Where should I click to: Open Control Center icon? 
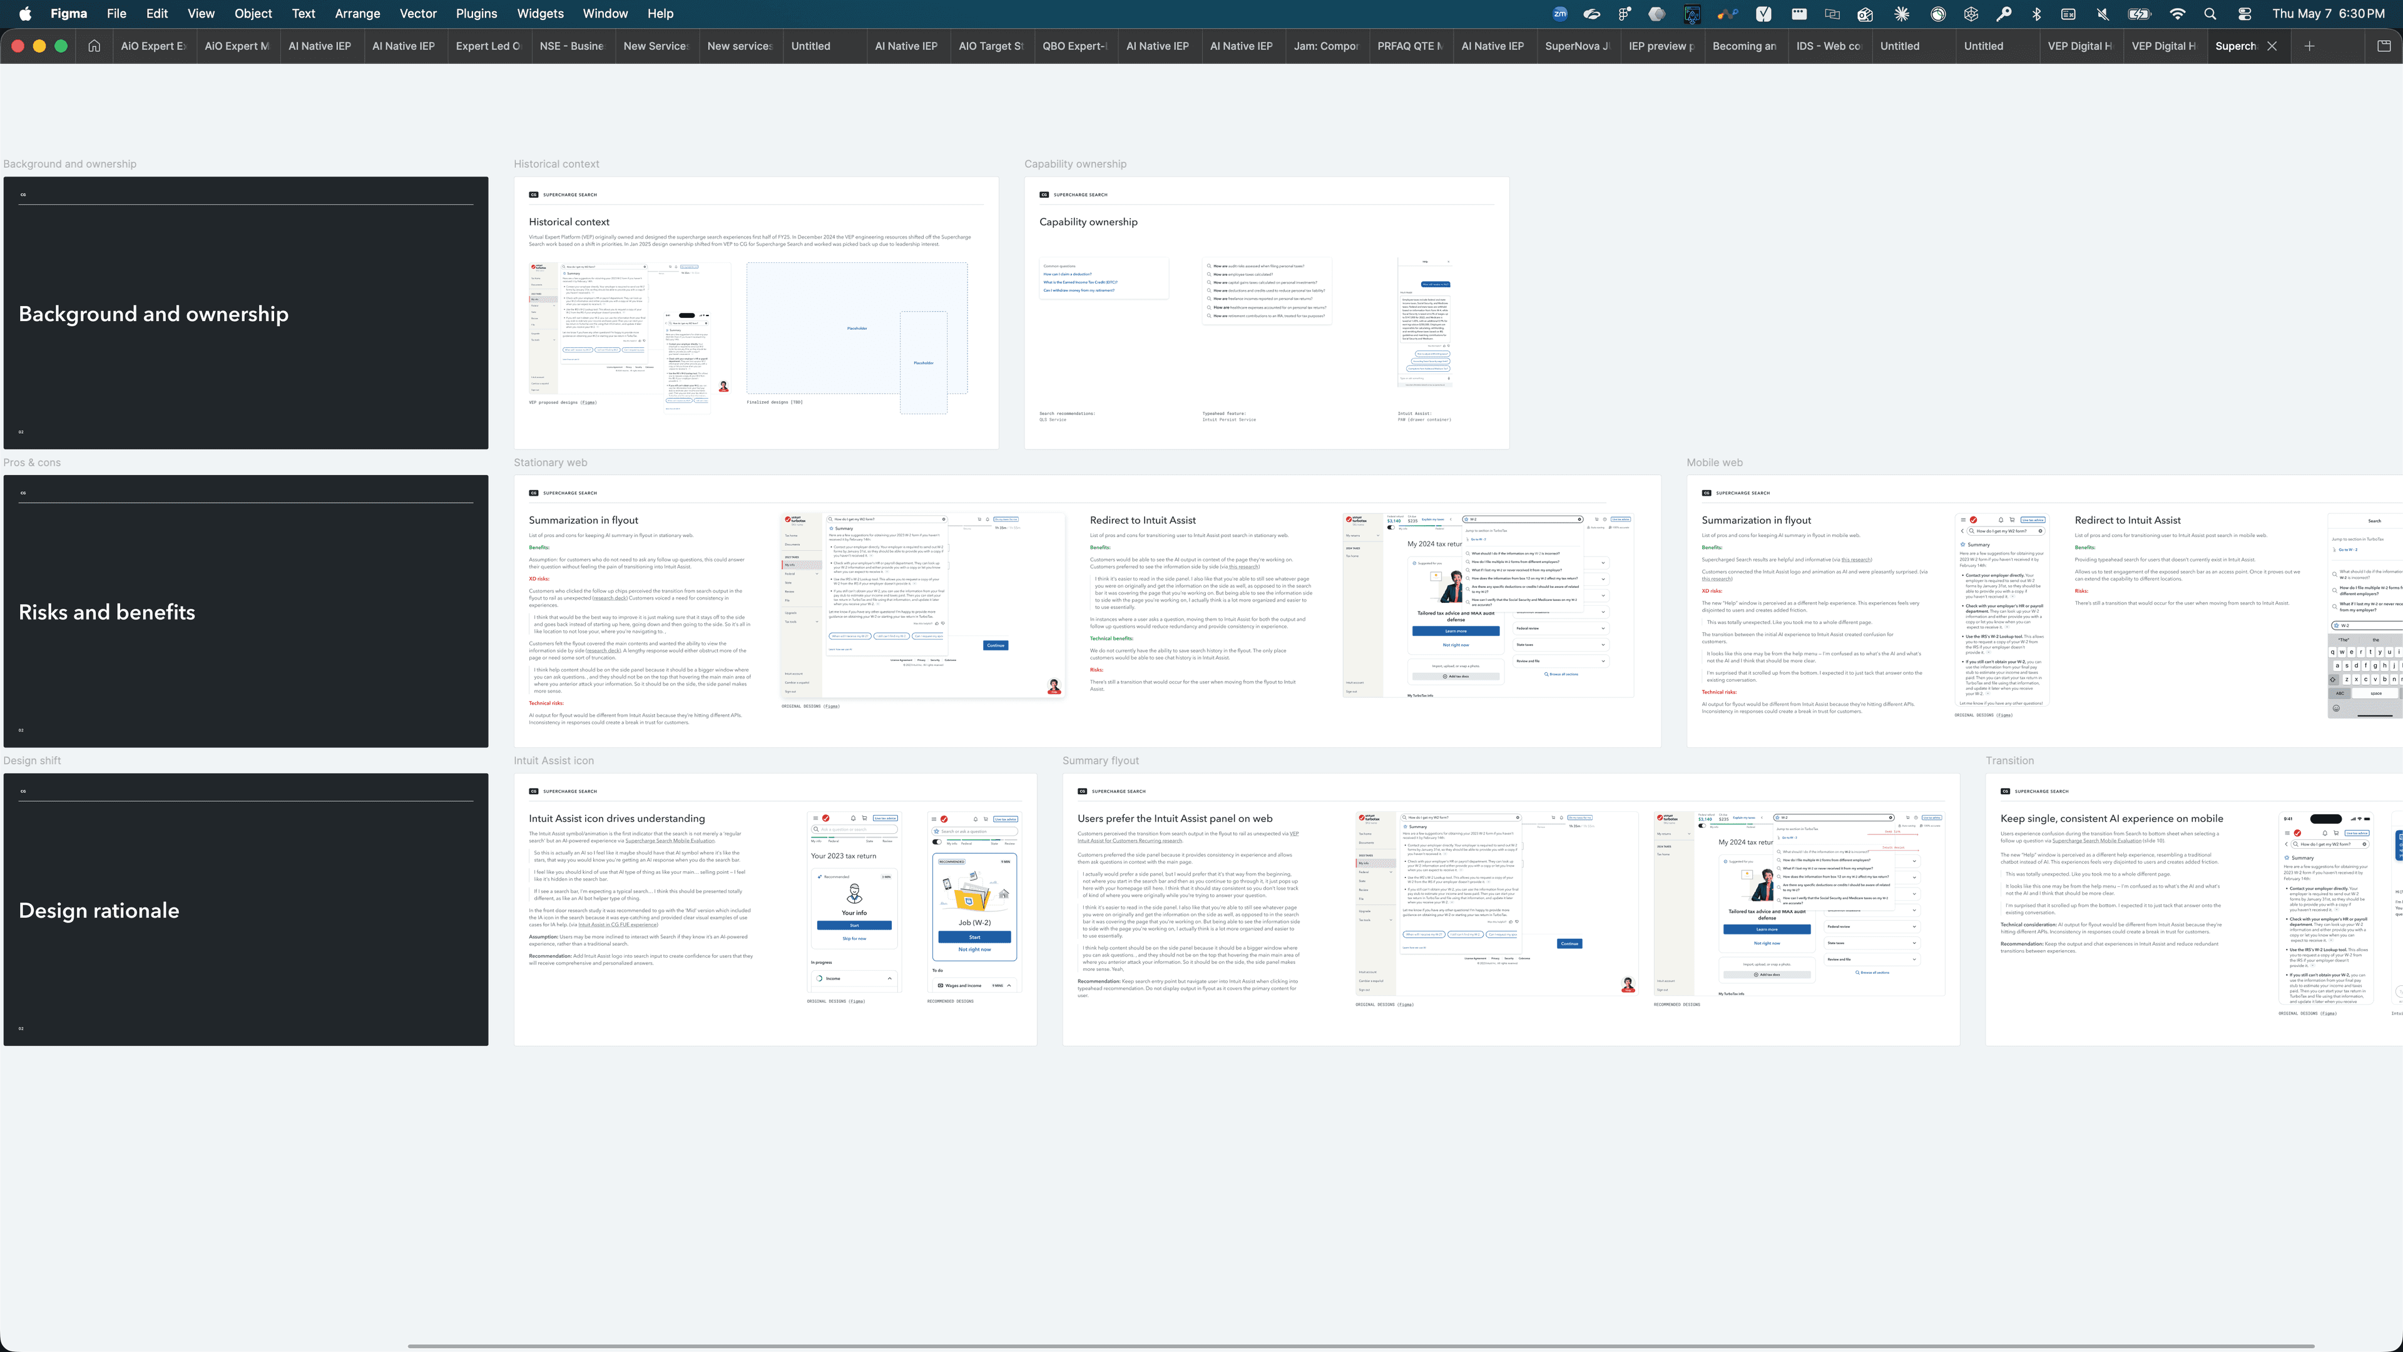coord(2245,14)
